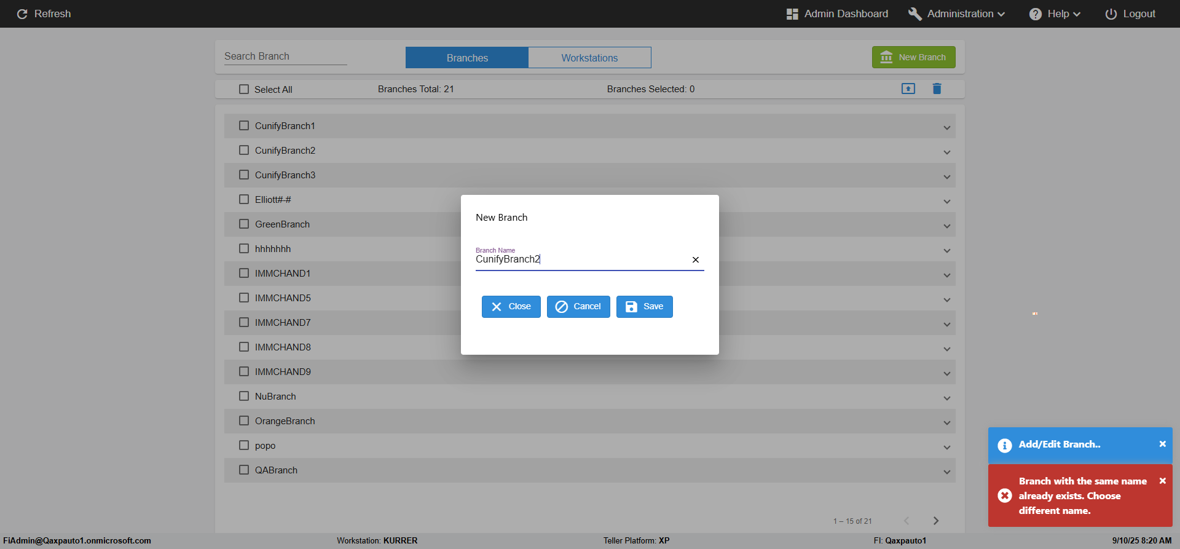The image size is (1180, 549).
Task: Check the OrangeBranch checkbox
Action: 244,421
